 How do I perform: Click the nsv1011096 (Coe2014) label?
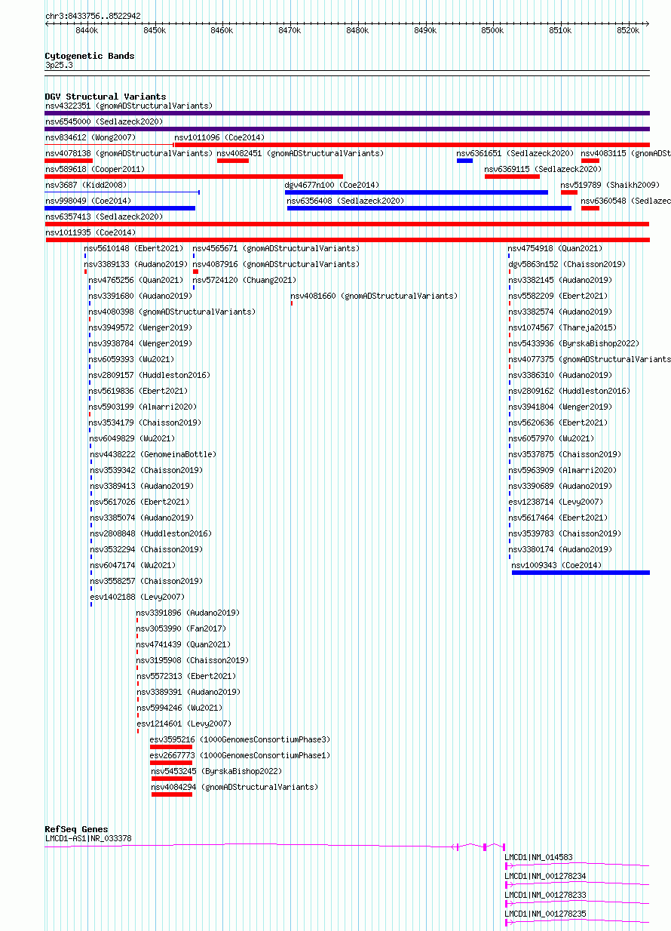(219, 137)
